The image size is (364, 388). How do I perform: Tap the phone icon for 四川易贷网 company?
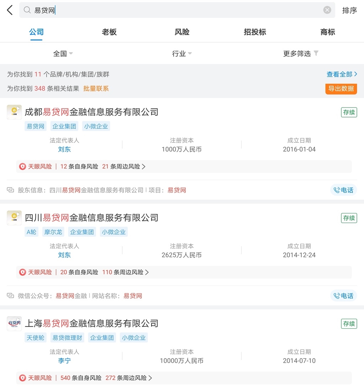click(343, 295)
